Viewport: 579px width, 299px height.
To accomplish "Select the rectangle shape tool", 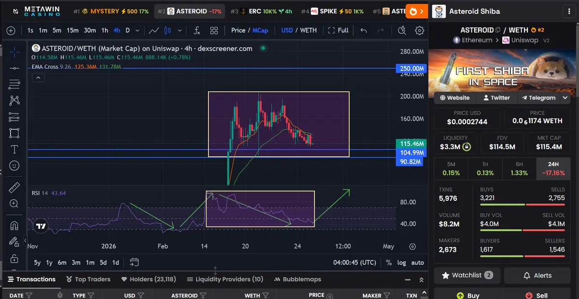I will coord(14,133).
